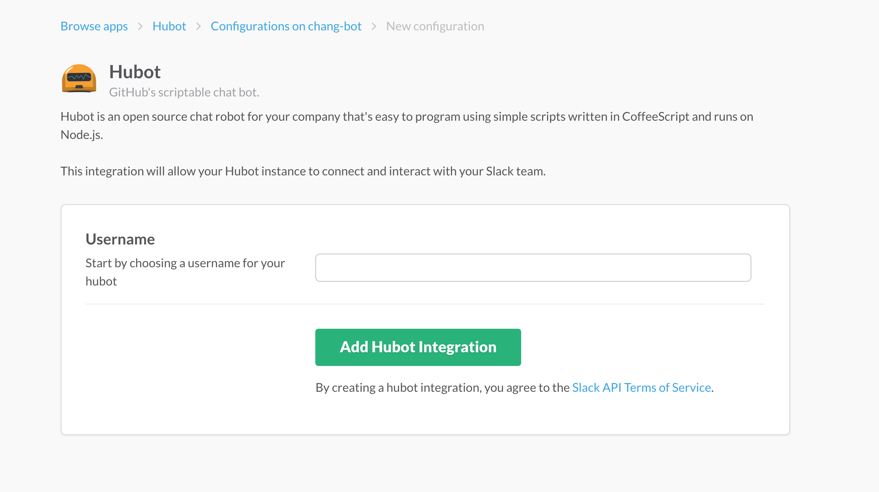Click the 'This integration will allow' paragraph
The height and width of the screenshot is (492, 879).
pos(303,171)
